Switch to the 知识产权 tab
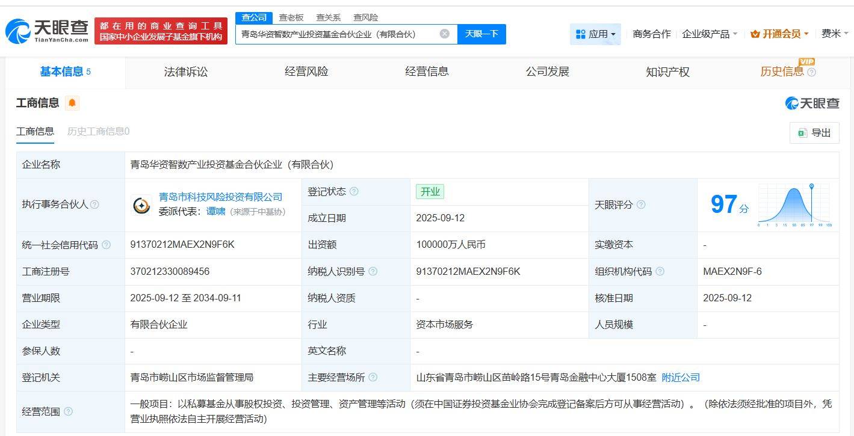The image size is (854, 436). [x=667, y=72]
